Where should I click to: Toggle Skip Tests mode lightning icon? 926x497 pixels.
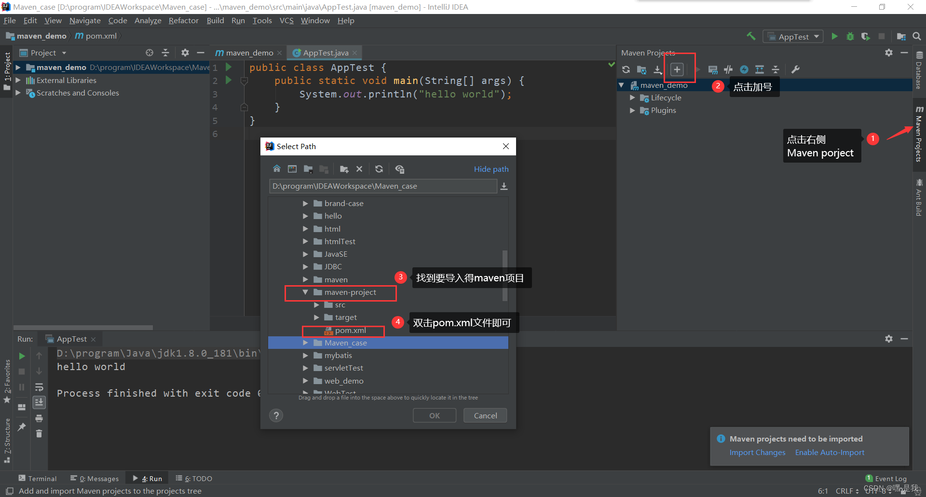coord(744,69)
